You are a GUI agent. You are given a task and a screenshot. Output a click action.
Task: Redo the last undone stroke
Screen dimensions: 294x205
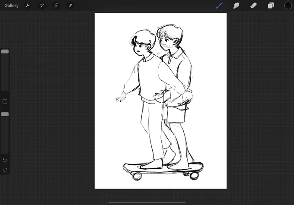point(5,170)
